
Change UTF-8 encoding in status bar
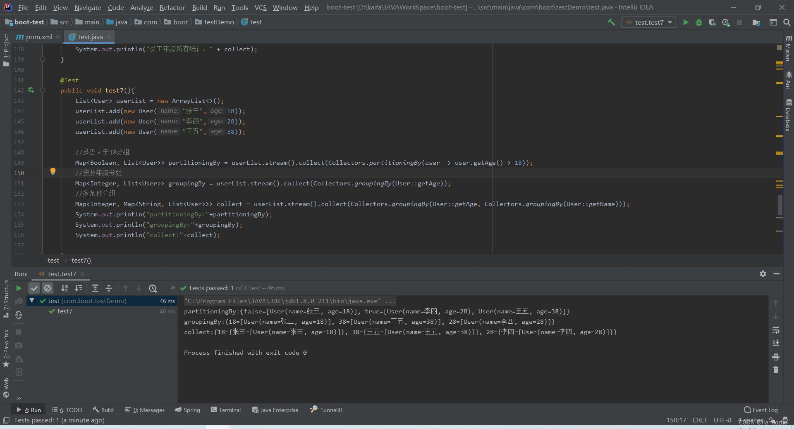pyautogui.click(x=722, y=420)
